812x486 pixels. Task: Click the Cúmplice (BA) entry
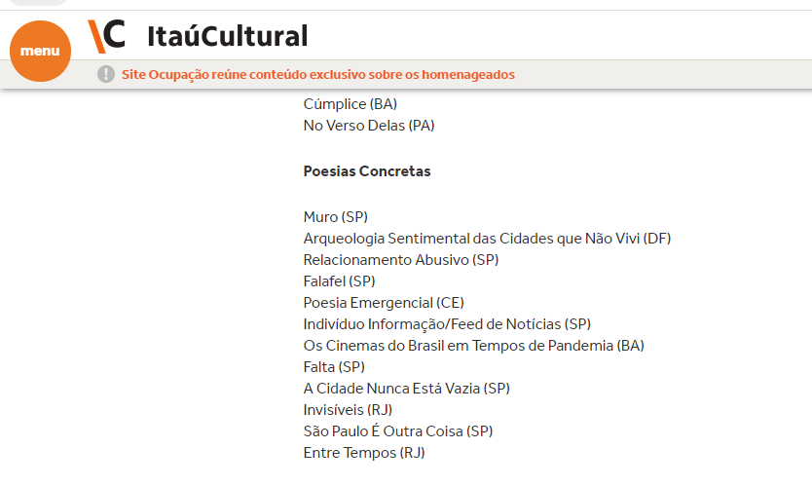(350, 104)
